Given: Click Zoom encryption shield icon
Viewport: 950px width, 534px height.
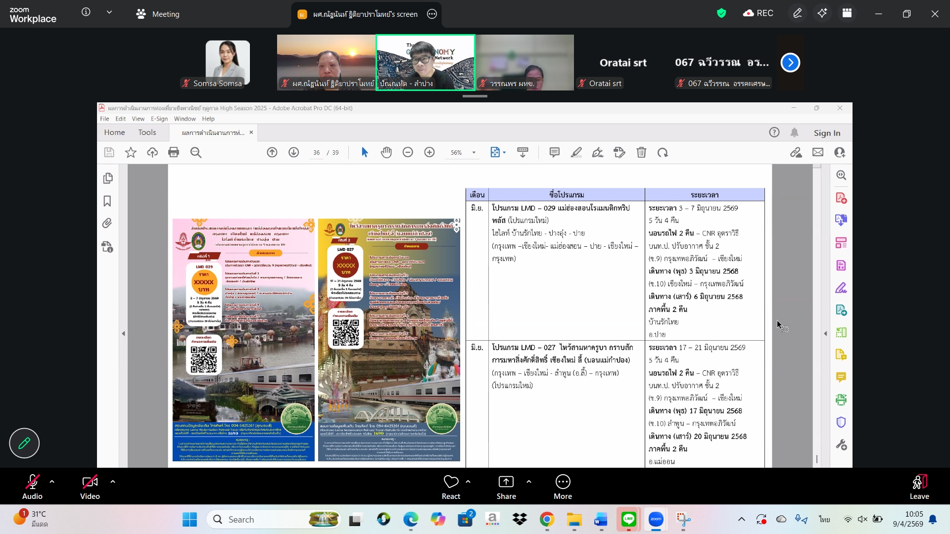Looking at the screenshot, I should (x=721, y=13).
